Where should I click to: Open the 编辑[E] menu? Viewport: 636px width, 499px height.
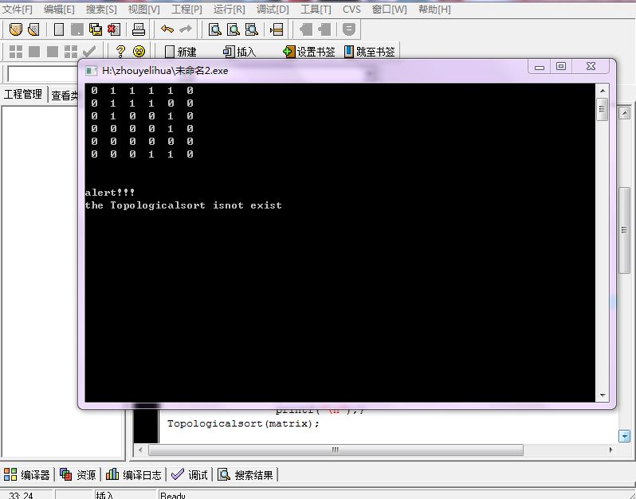click(59, 10)
